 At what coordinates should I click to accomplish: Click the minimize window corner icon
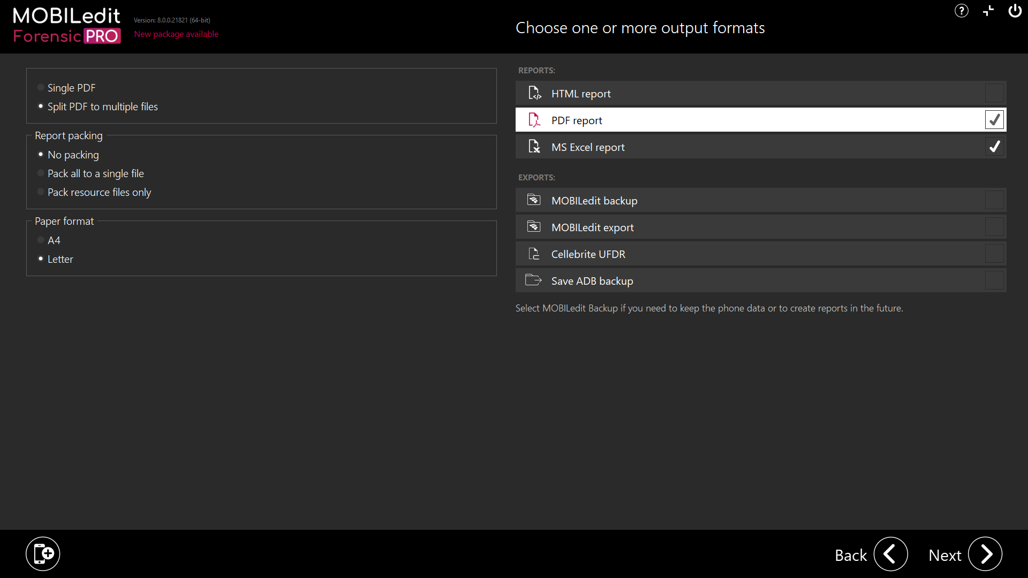pos(988,11)
